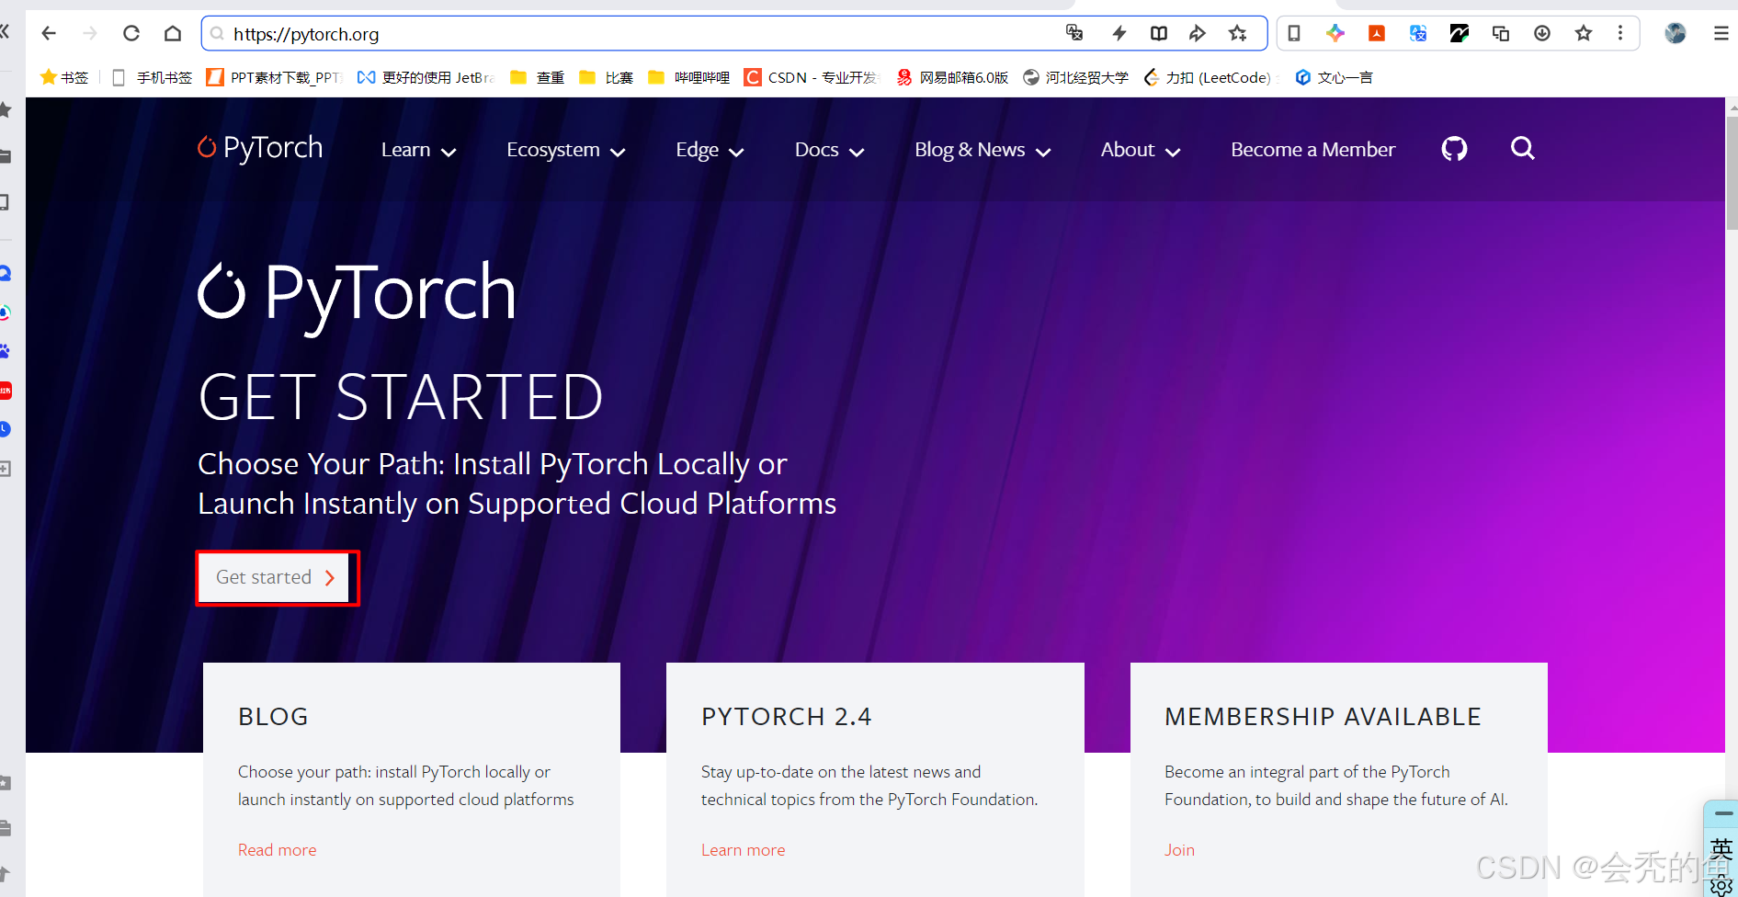The height and width of the screenshot is (897, 1738).
Task: Click Read more in the BLOG card
Action: point(277,850)
